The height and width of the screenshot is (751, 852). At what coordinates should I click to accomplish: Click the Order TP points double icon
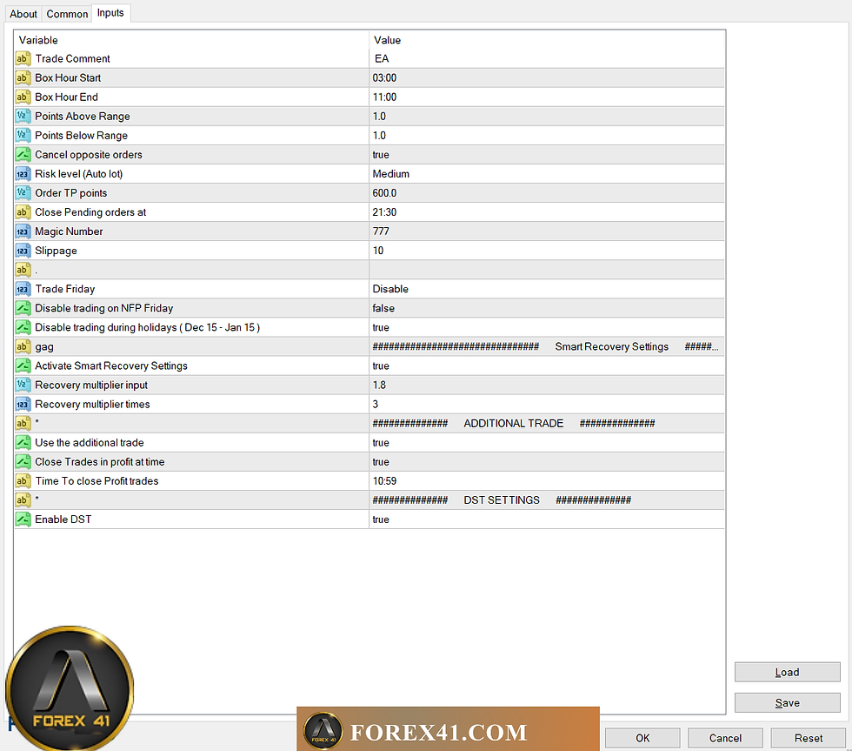(x=23, y=193)
